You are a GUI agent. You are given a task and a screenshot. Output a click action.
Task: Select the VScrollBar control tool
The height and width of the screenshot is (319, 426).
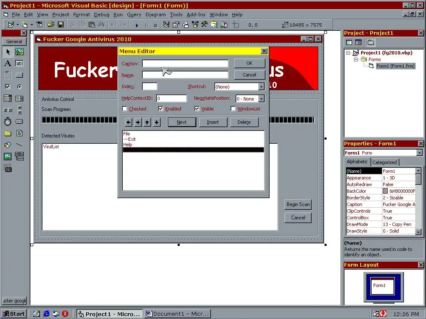[19, 110]
